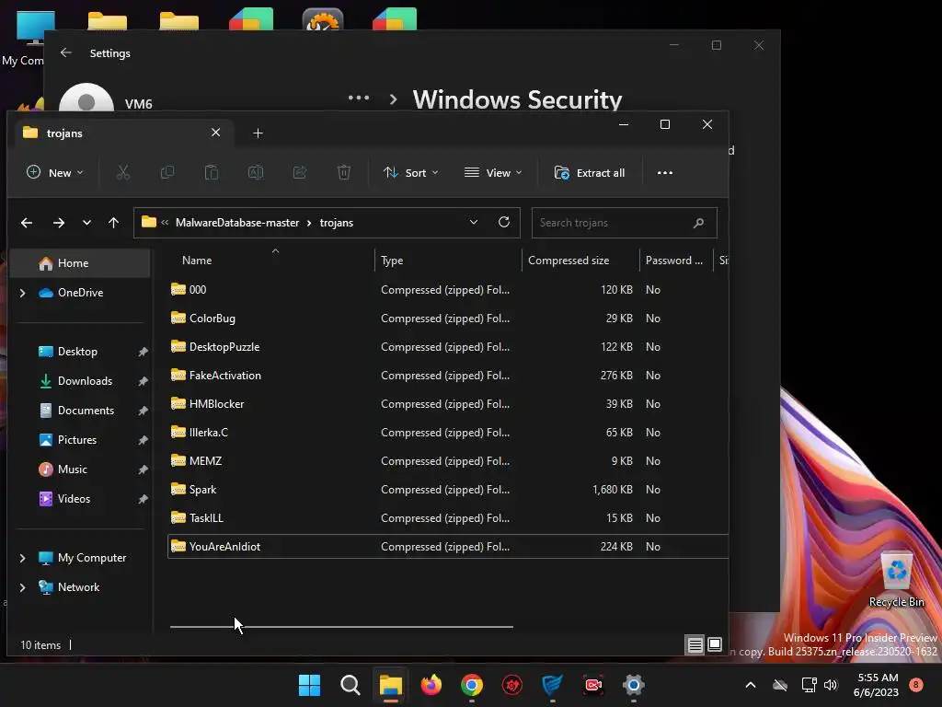The image size is (942, 707).
Task: Open Firefox from the taskbar
Action: [431, 685]
